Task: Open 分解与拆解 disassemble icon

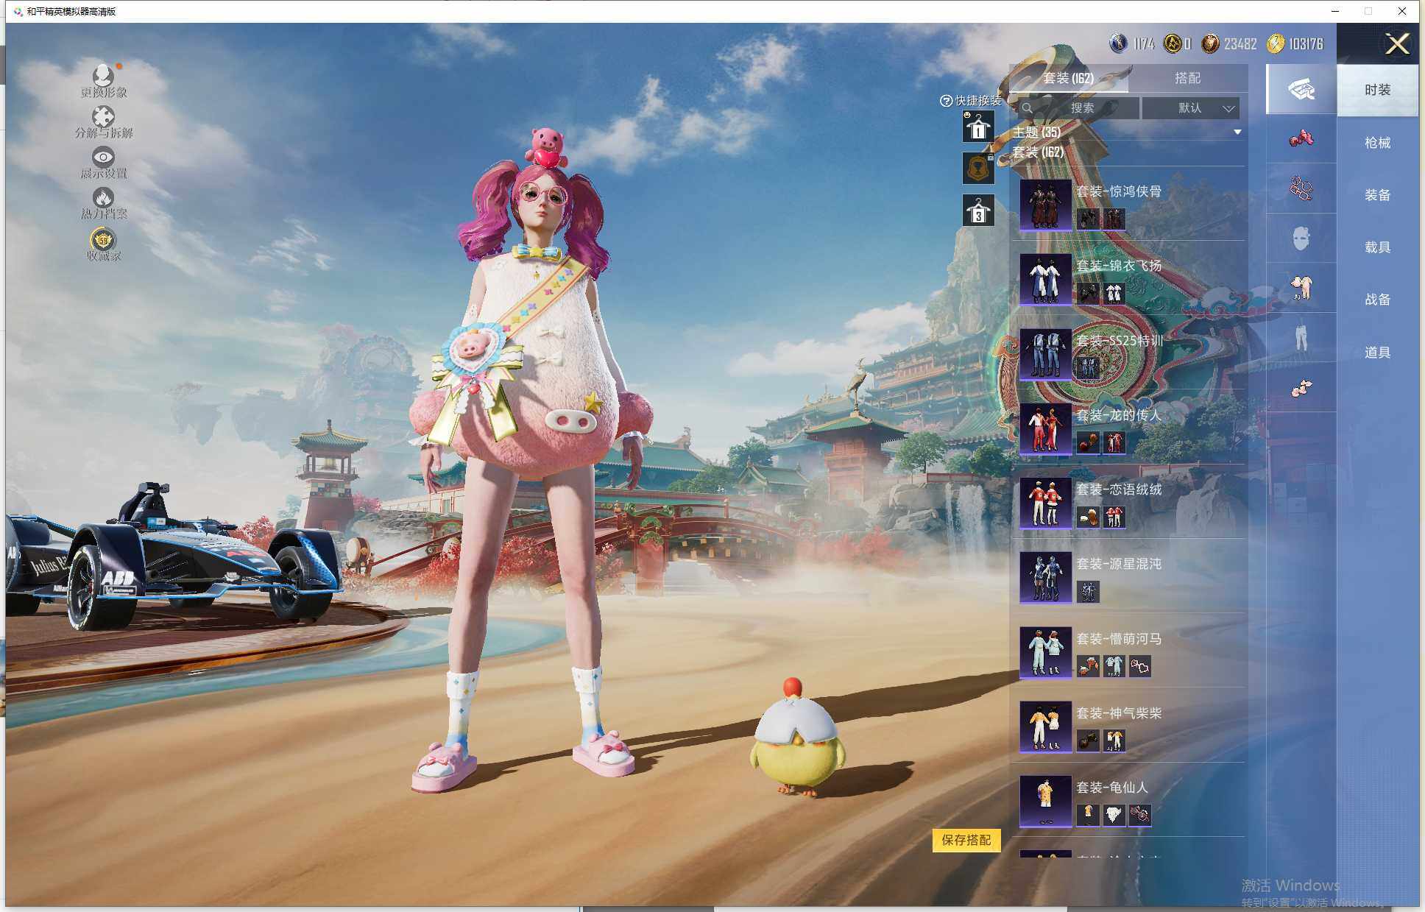Action: tap(103, 117)
